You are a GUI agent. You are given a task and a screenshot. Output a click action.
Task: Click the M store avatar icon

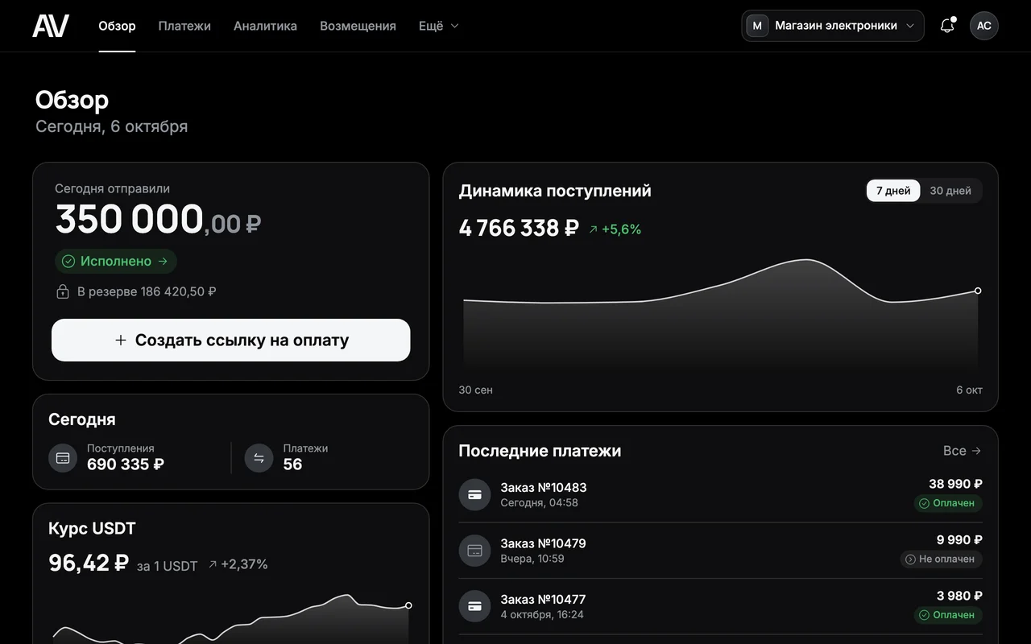pos(757,26)
